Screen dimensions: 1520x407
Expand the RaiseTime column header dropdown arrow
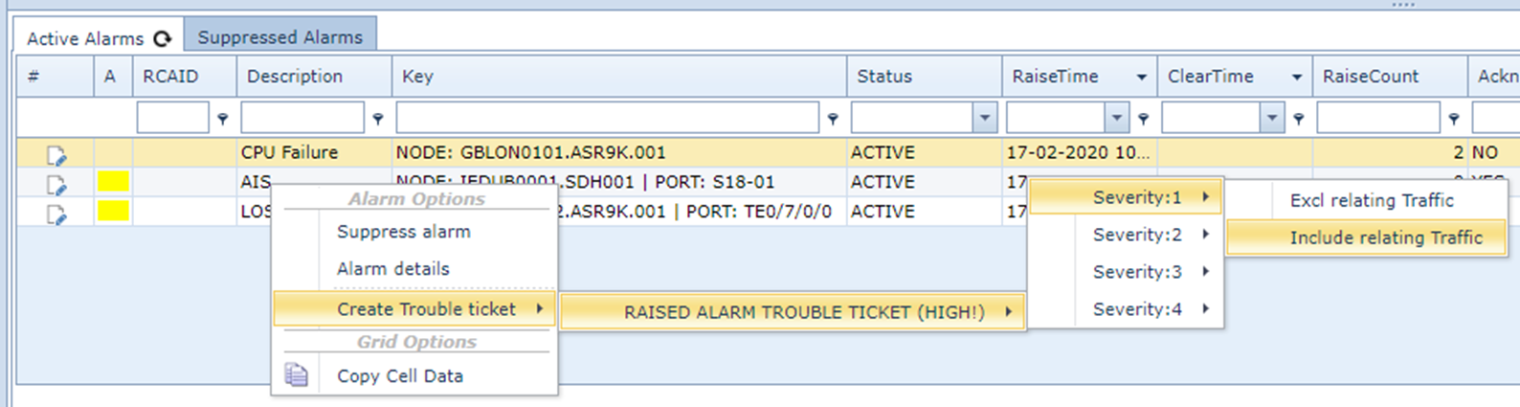(x=1141, y=77)
